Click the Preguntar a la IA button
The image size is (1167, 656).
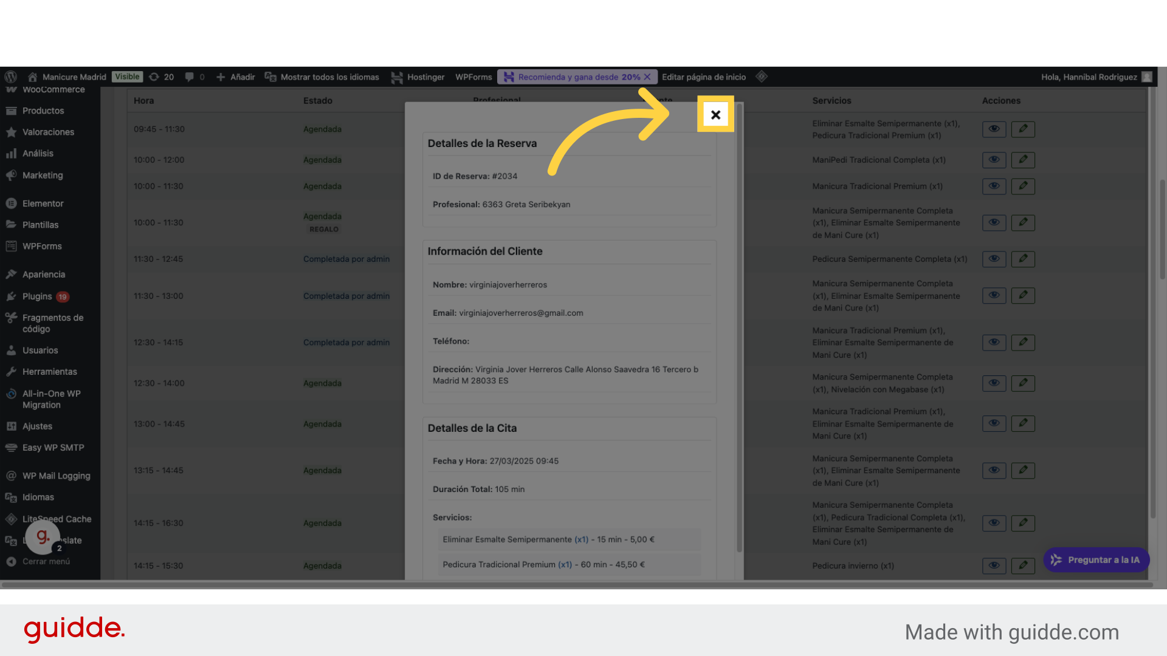tap(1096, 560)
